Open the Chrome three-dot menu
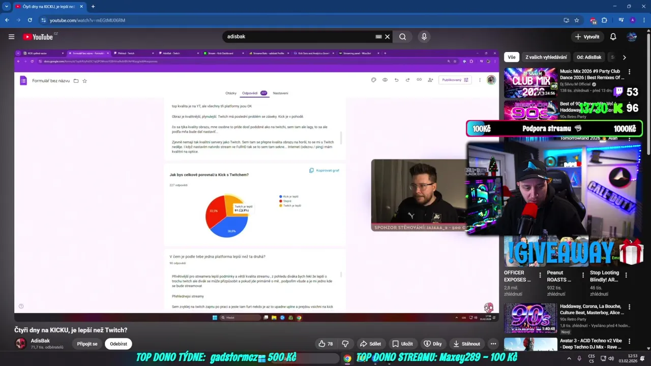The image size is (651, 366). 643,20
